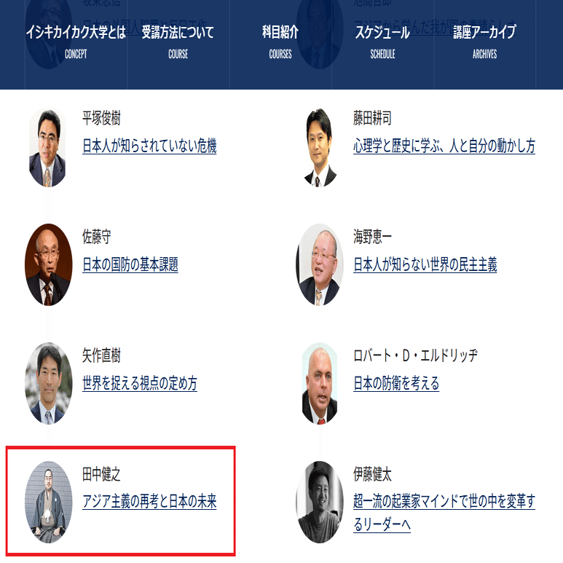Open 講座アーカイブ ARCHIVES navigation item
Image resolution: width=563 pixels, height=563 pixels.
[485, 42]
